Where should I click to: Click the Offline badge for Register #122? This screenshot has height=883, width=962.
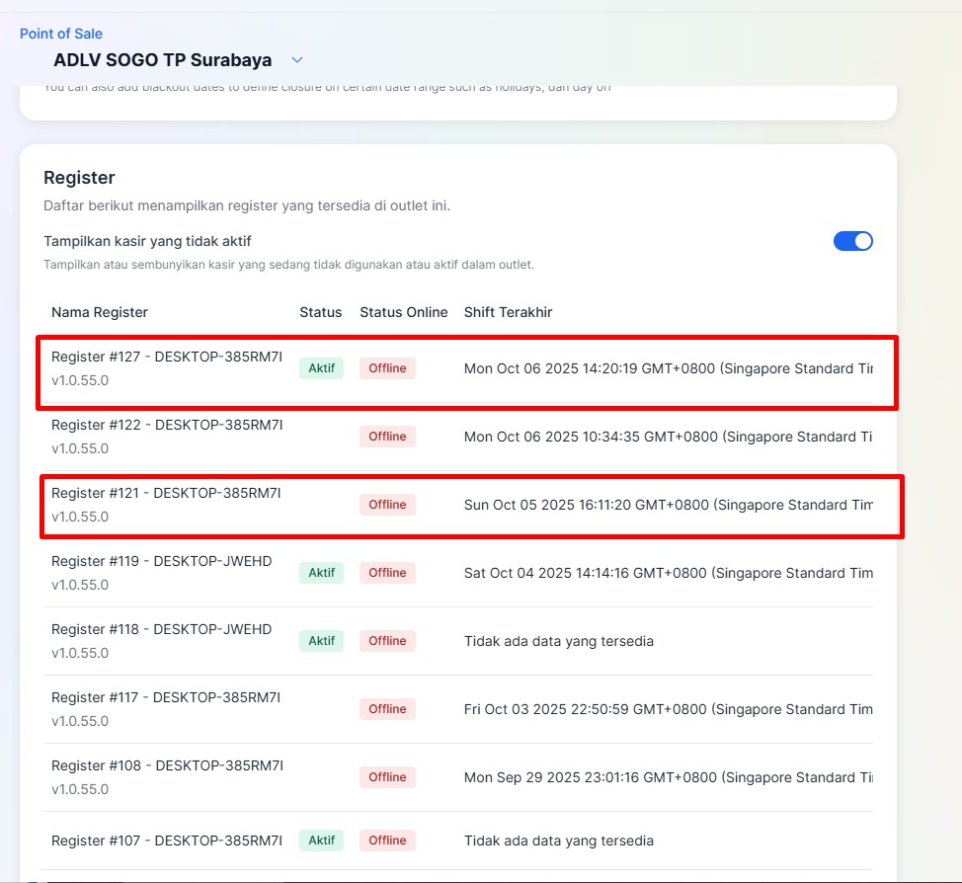click(387, 437)
